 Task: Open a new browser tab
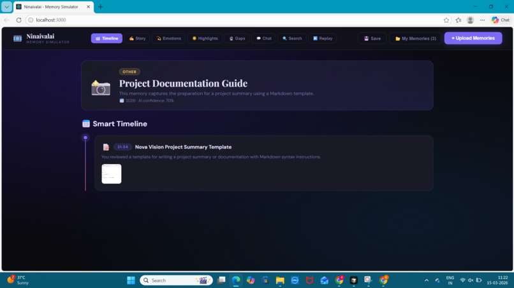coord(100,6)
